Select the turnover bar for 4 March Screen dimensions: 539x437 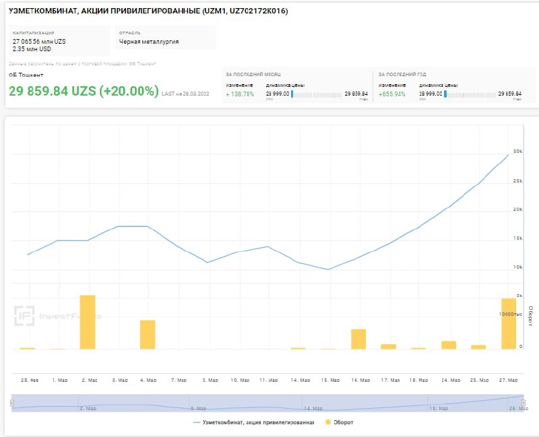click(x=148, y=334)
